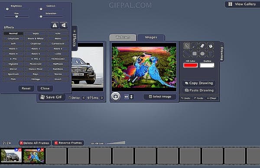The width and height of the screenshot is (260, 168).
Task: Click the Saturation slider handle
Action: (41, 16)
